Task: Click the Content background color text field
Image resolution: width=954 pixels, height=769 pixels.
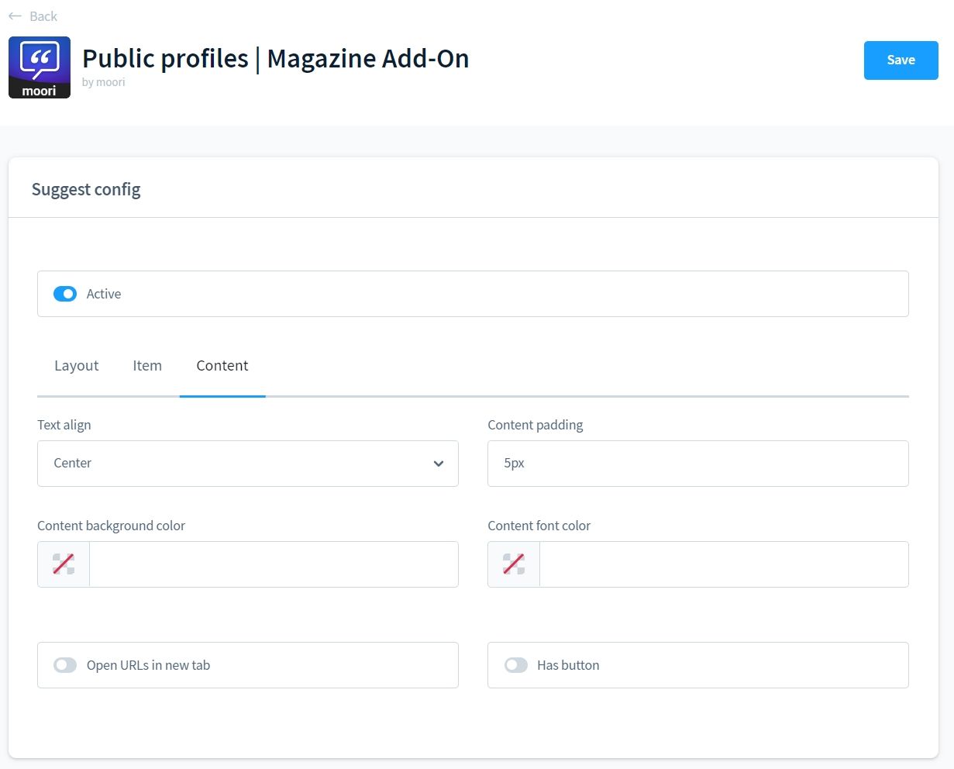Action: (x=274, y=564)
